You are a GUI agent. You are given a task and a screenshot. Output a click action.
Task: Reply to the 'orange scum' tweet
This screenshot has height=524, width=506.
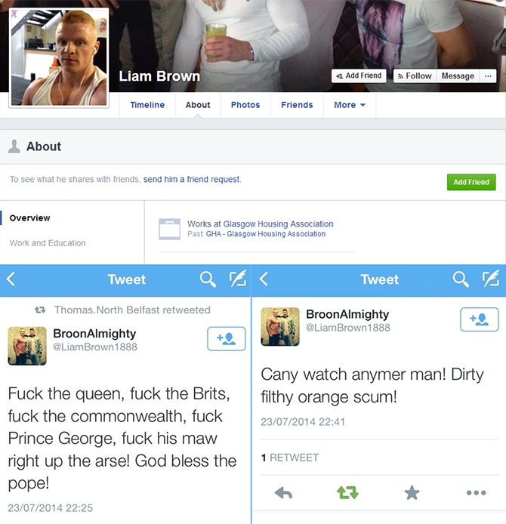(x=283, y=493)
